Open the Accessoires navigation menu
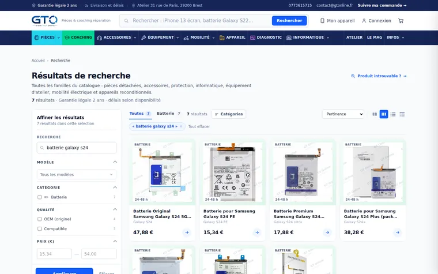The width and height of the screenshot is (438, 274). [117, 37]
